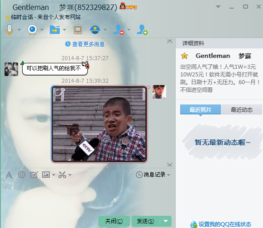Switch to the 最近动态 tab
Screen dimensions: 263x228
[242, 109]
